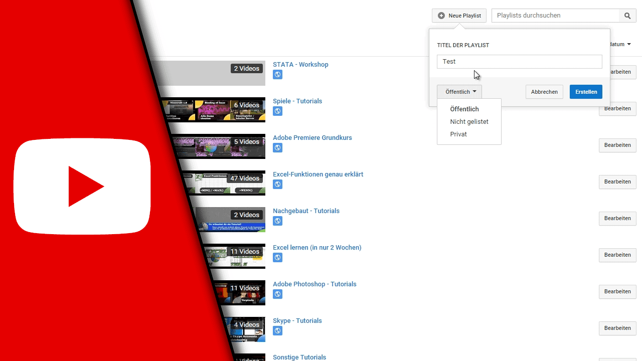Image resolution: width=642 pixels, height=361 pixels.
Task: Open Excel lernen (in nur 2 Wochen) link
Action: point(317,247)
